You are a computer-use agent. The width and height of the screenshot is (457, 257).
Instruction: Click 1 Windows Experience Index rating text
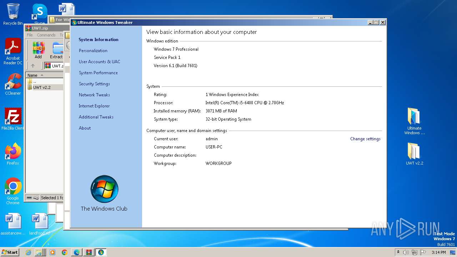click(232, 95)
